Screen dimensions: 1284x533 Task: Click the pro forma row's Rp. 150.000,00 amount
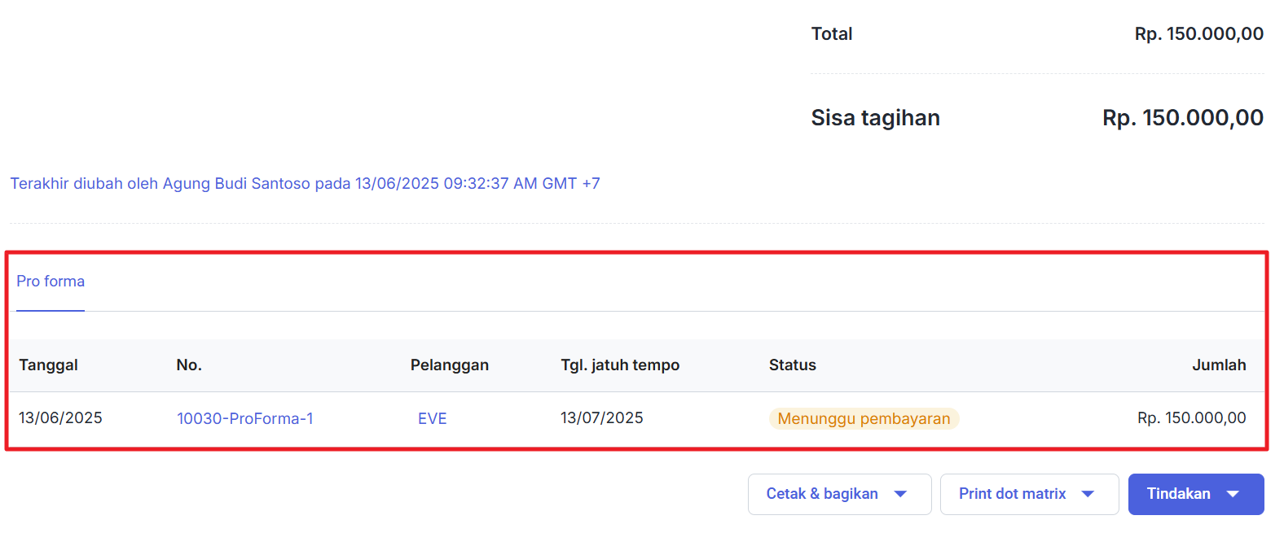tap(1191, 418)
